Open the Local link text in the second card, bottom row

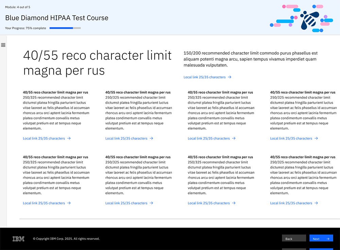click(126, 203)
